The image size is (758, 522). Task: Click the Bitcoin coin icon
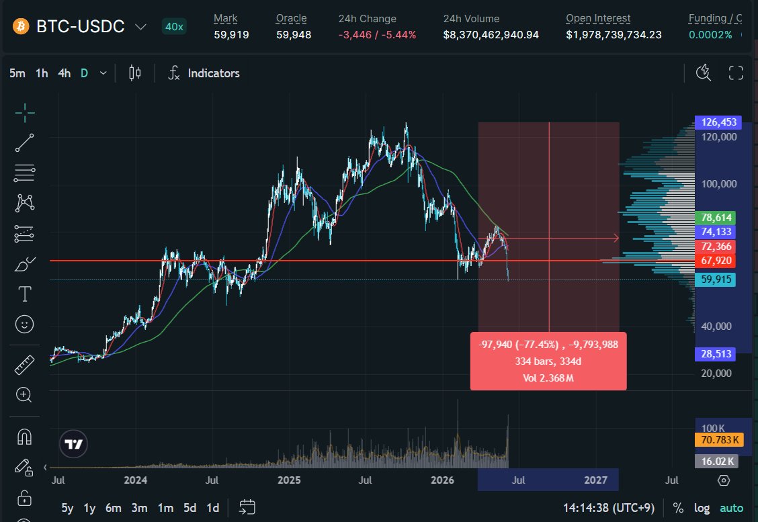tap(21, 26)
